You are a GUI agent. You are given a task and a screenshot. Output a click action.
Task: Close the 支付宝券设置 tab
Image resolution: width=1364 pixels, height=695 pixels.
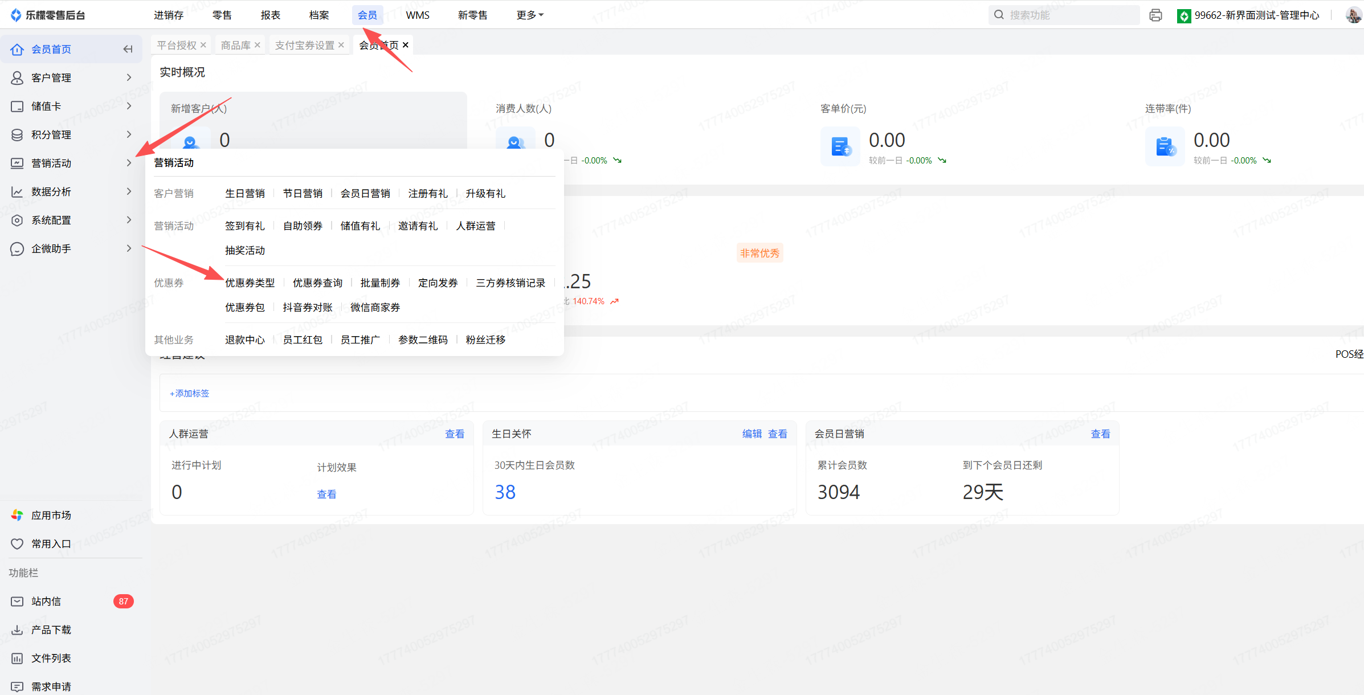tap(341, 45)
